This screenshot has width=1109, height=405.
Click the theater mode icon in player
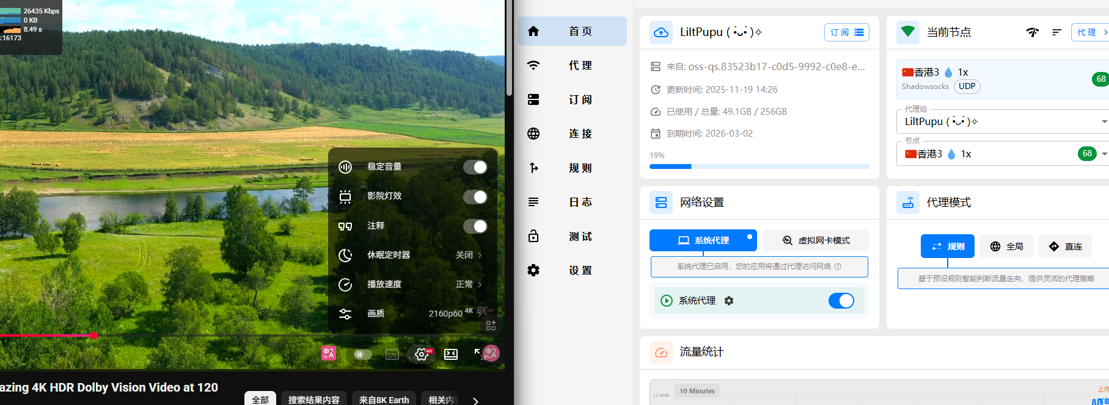[451, 354]
